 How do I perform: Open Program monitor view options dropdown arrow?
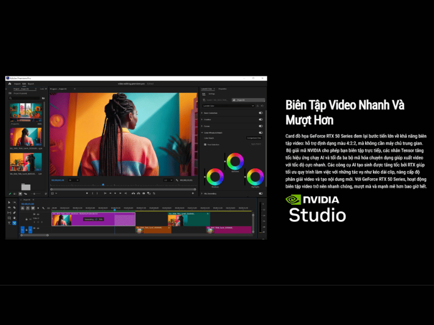pos(56,193)
